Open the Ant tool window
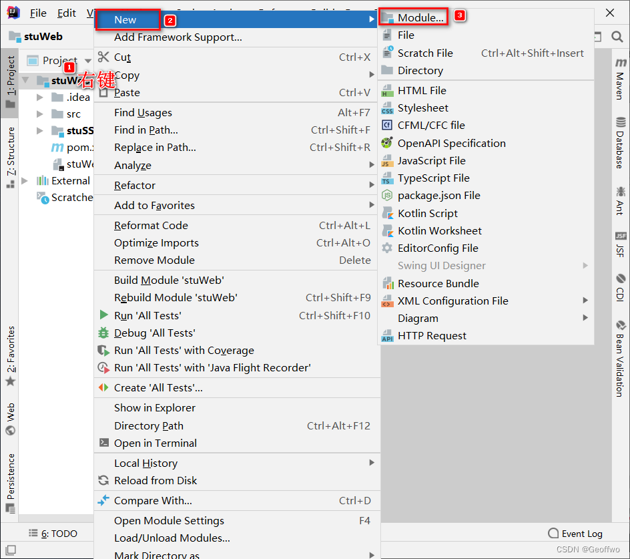The image size is (630, 559). point(621,200)
